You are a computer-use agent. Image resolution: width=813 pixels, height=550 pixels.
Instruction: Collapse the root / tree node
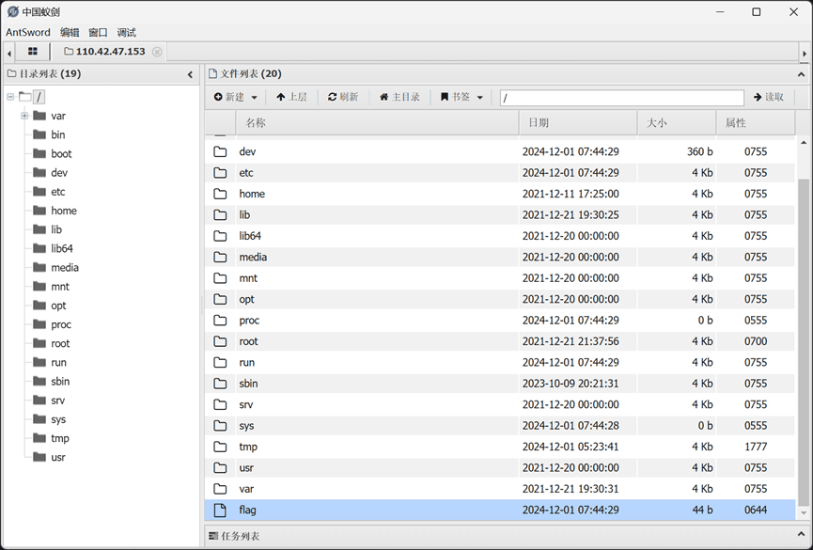coord(10,97)
